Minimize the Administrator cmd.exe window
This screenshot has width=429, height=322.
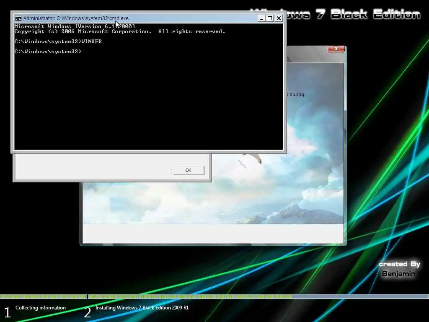tap(261, 18)
